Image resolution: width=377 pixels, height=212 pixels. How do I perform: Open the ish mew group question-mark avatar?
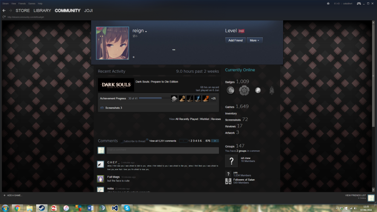[231, 161]
